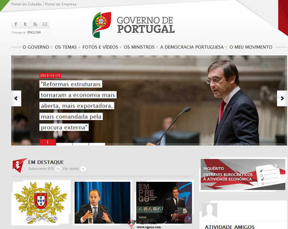Image resolution: width=288 pixels, height=229 pixels.
Task: Open Portal do Cidadão link
Action: tap(26, 4)
